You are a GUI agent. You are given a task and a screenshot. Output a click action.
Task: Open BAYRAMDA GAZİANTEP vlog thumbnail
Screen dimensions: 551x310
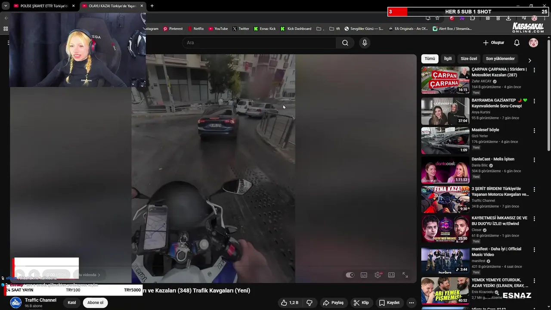coord(445,111)
